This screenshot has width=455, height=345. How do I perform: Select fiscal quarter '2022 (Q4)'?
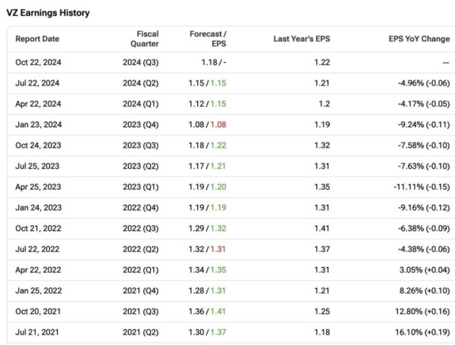point(141,207)
